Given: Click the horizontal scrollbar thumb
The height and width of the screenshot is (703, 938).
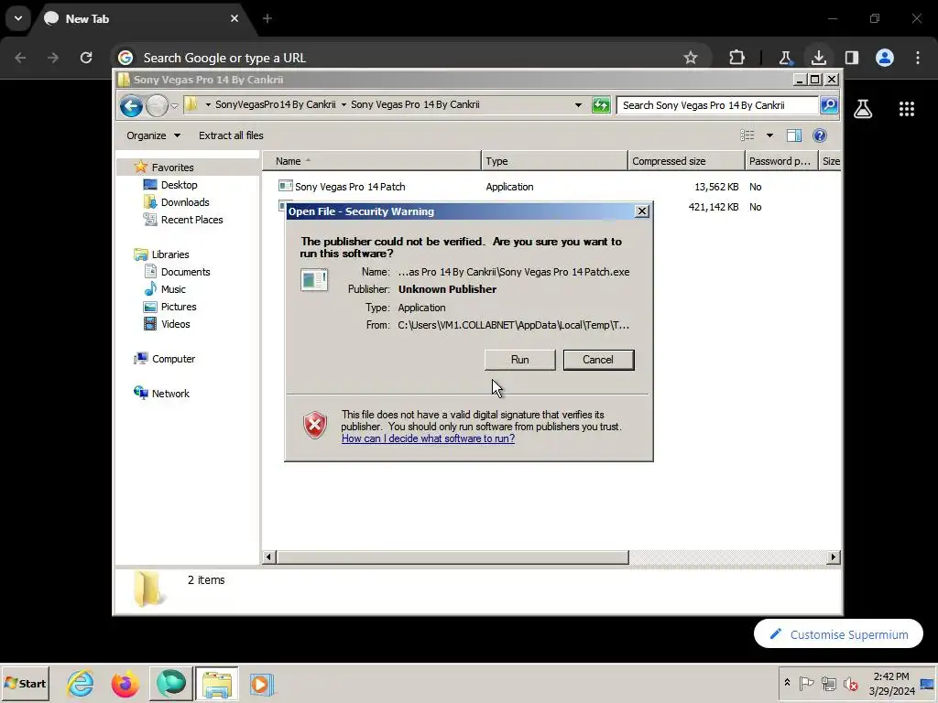Looking at the screenshot, I should click(453, 557).
